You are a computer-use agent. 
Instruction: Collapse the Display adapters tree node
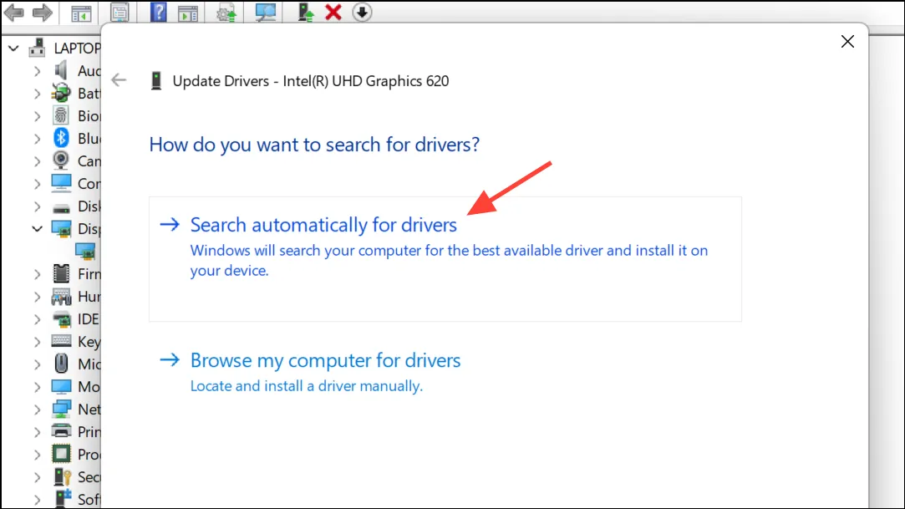37,228
